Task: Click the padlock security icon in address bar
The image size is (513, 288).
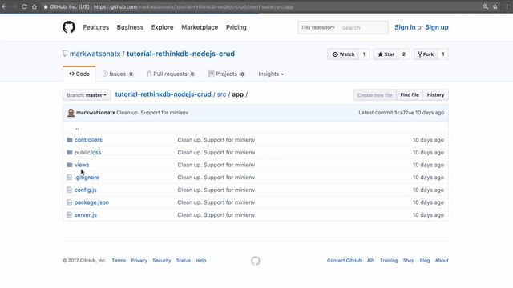Action: [x=46, y=6]
